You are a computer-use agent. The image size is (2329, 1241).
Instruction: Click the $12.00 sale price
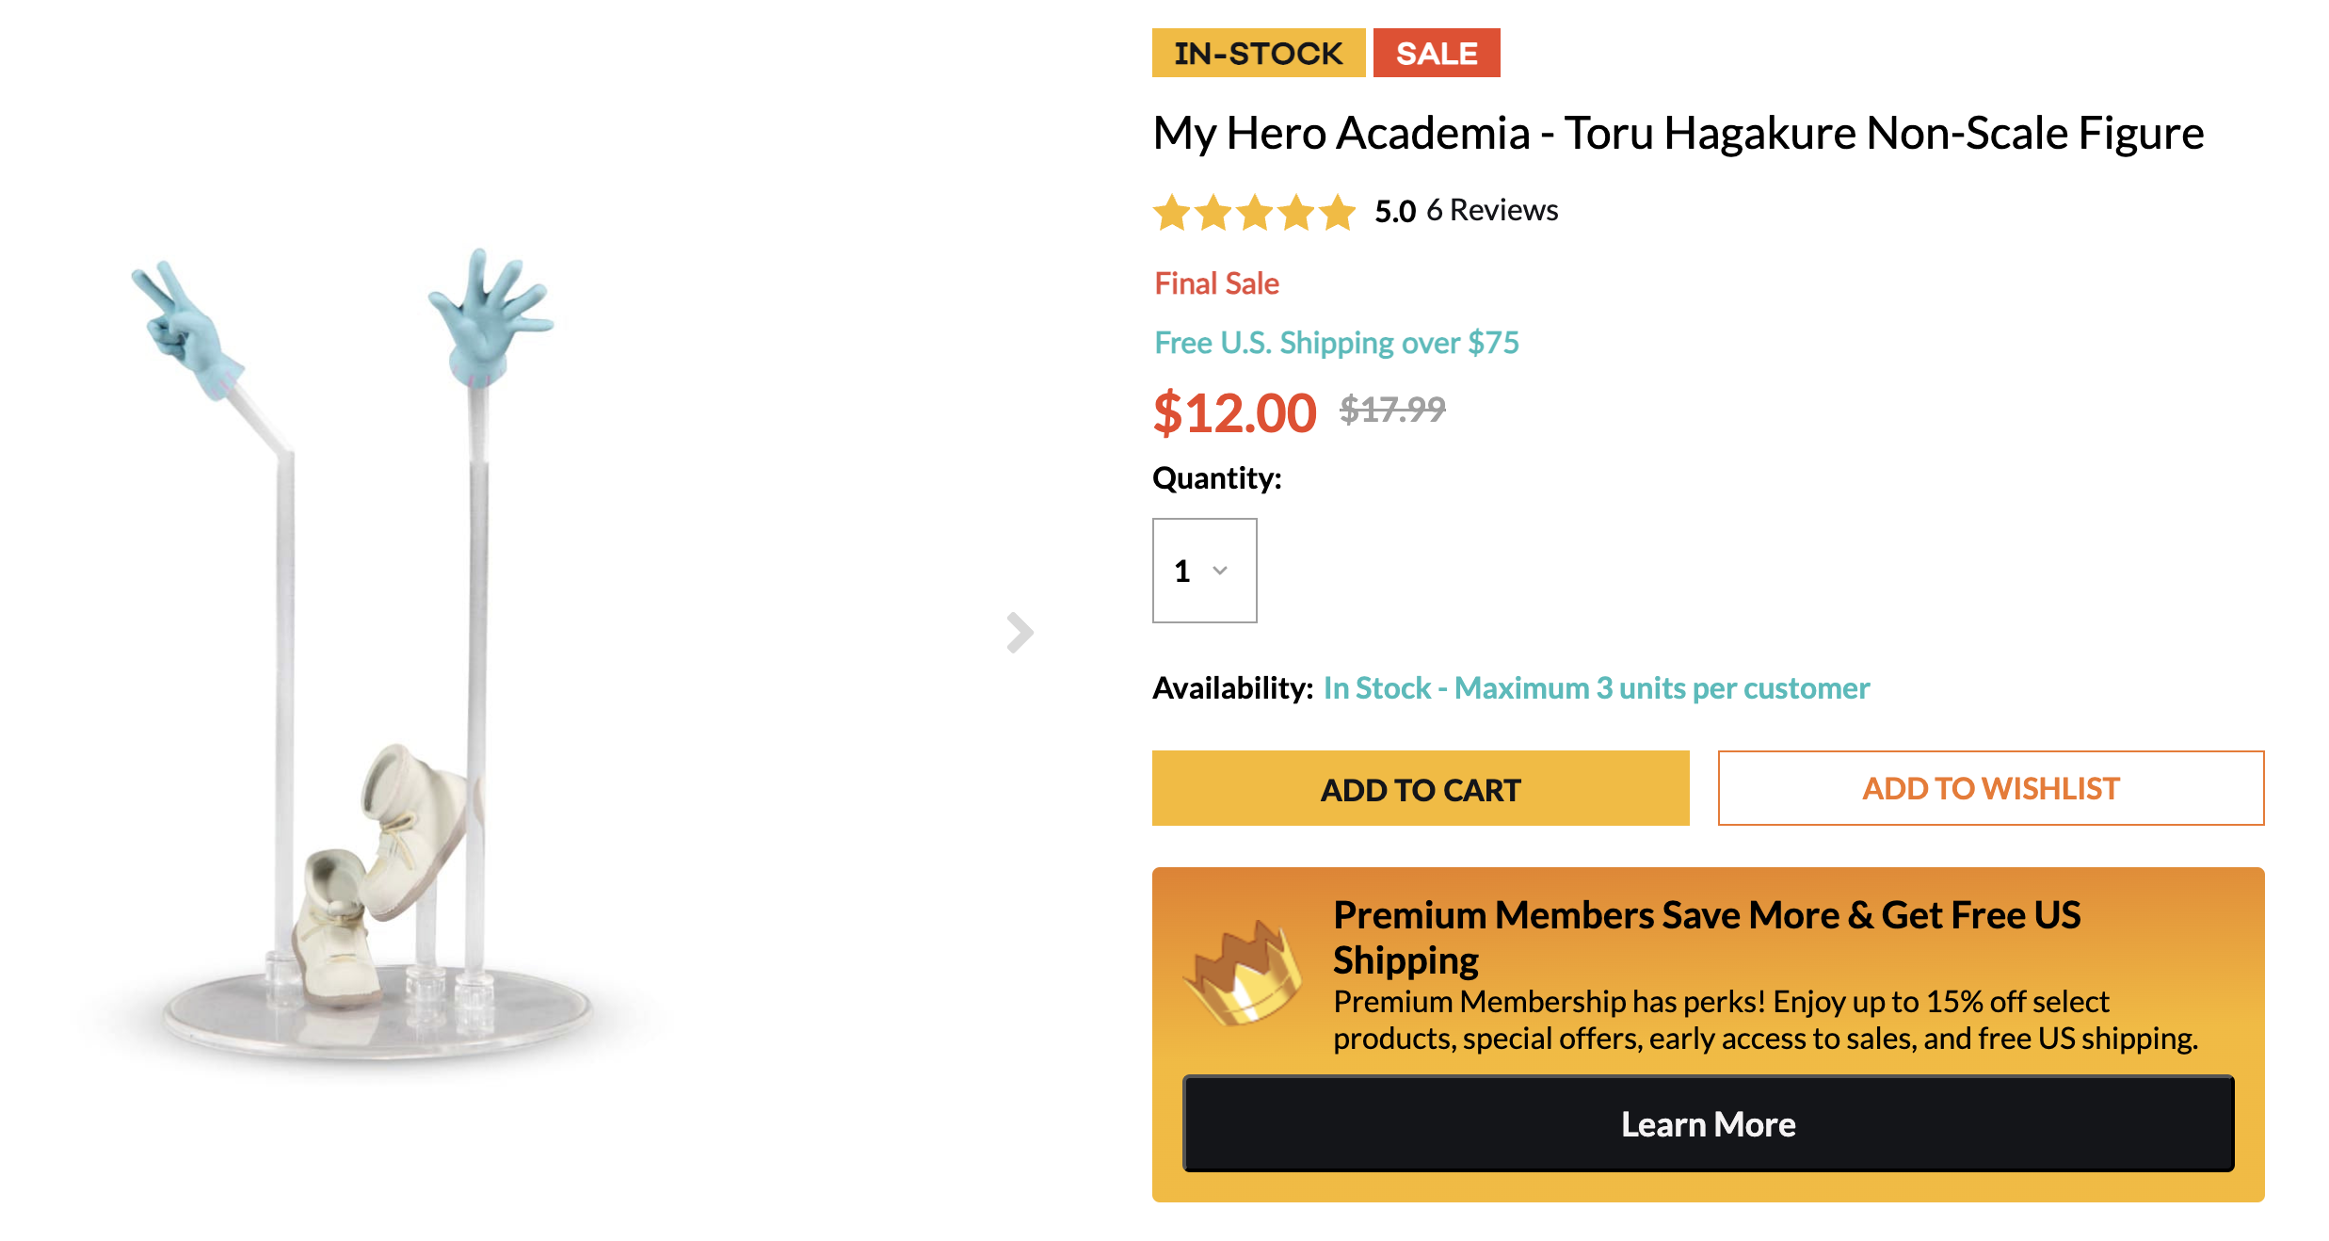(1234, 413)
